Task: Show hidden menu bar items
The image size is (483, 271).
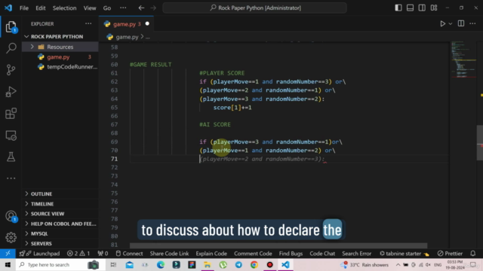Action: point(123,8)
